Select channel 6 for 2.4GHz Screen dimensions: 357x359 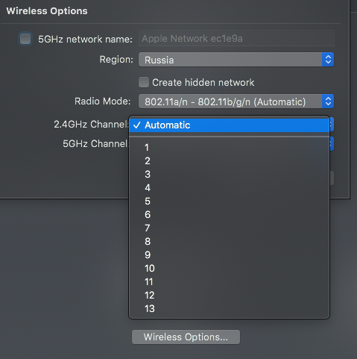pos(230,215)
